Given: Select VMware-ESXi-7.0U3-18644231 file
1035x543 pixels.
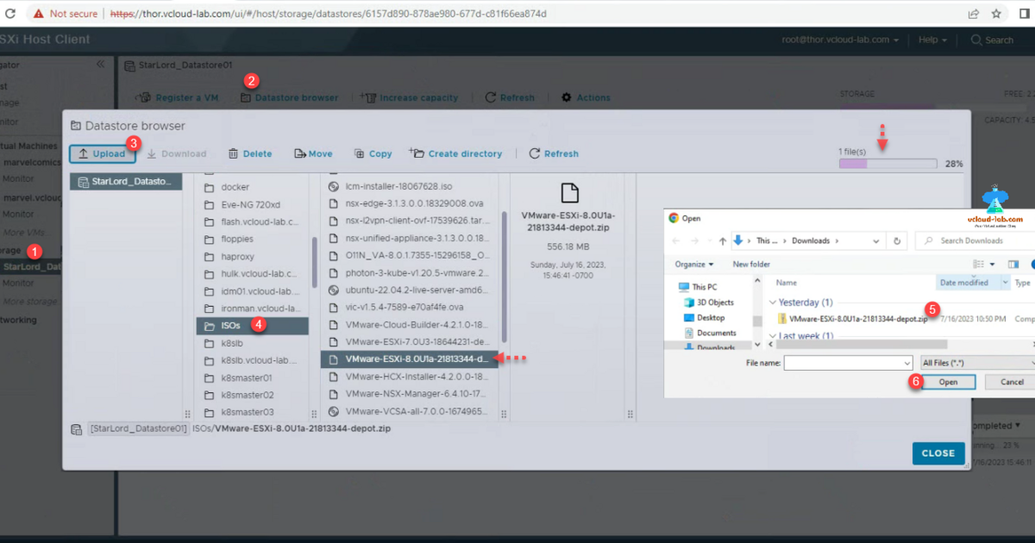Looking at the screenshot, I should pos(408,341).
